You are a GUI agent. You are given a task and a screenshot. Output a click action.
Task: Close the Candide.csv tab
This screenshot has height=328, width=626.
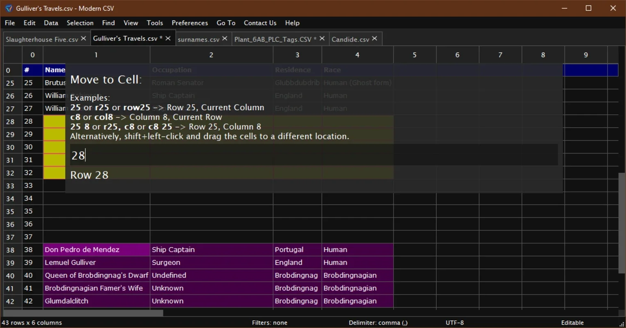tap(375, 39)
